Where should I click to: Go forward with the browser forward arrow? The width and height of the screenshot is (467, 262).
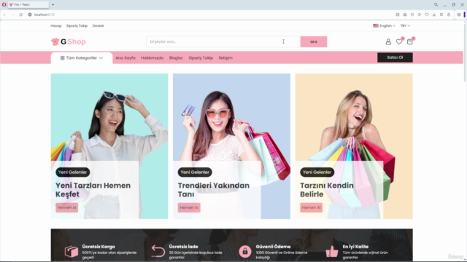(x=13, y=15)
